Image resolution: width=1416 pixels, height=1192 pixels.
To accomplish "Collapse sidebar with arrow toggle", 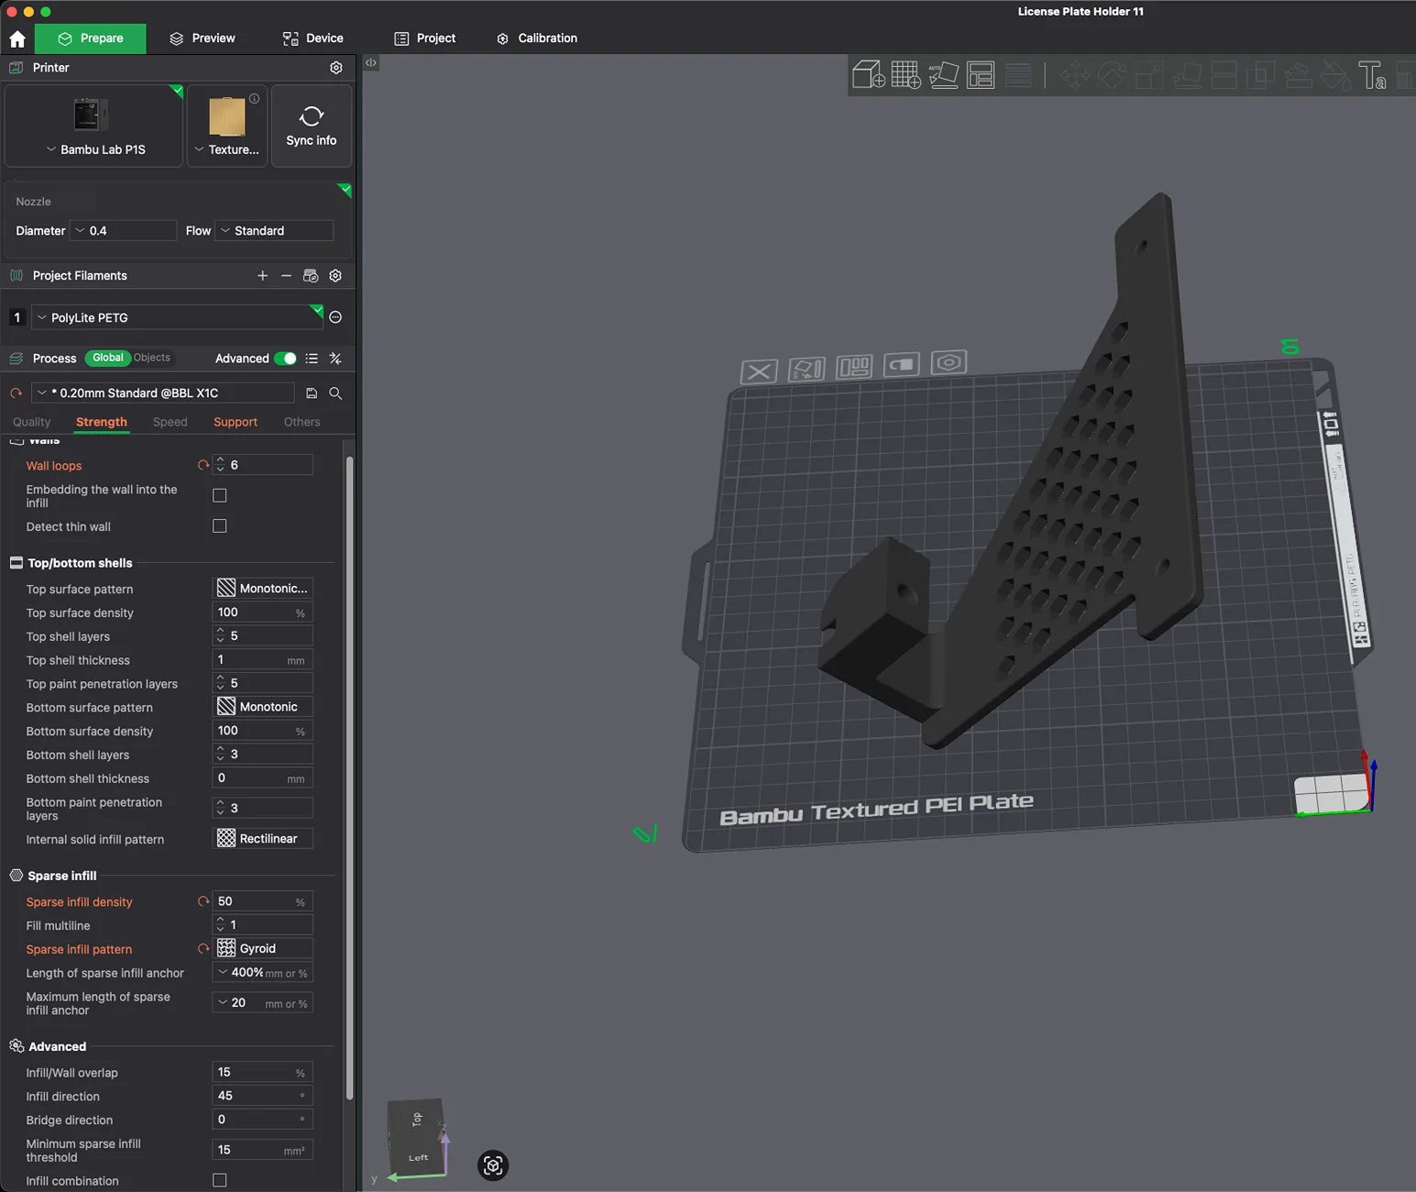I will (x=371, y=63).
